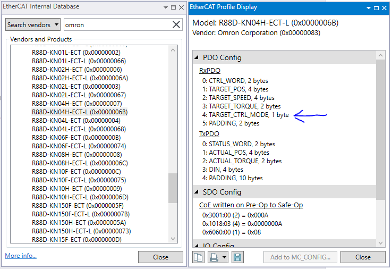Click the TxPDO heading link
Screen dimensions: 392x269
(x=209, y=134)
